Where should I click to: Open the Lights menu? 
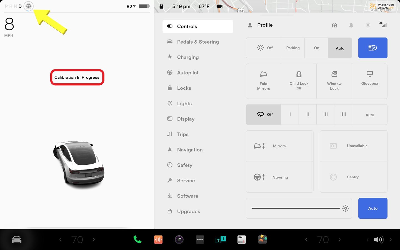click(x=198, y=103)
